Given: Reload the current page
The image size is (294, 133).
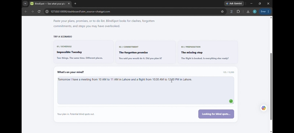Looking at the screenshot, I should (x=39, y=11).
